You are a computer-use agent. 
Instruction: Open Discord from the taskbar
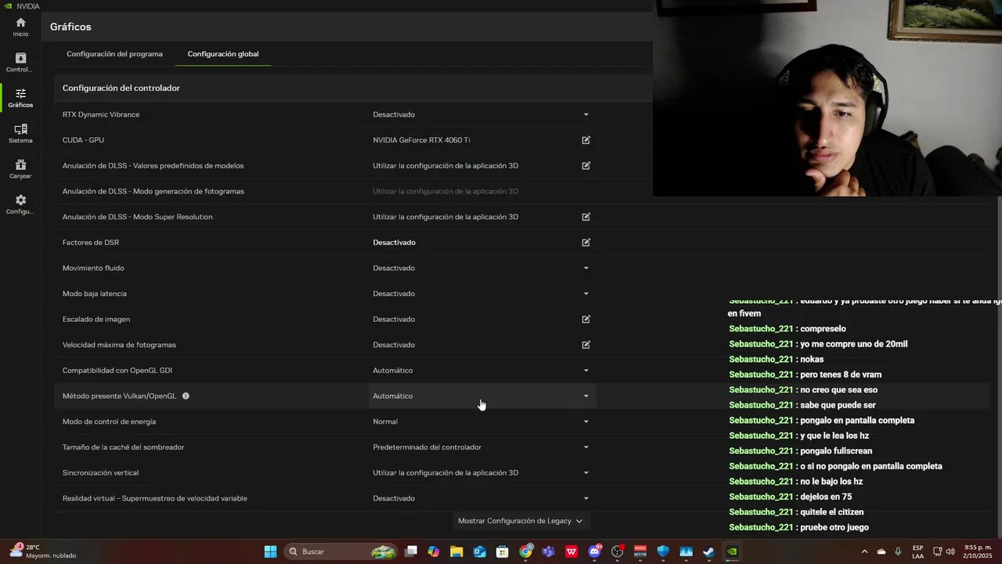tap(594, 551)
